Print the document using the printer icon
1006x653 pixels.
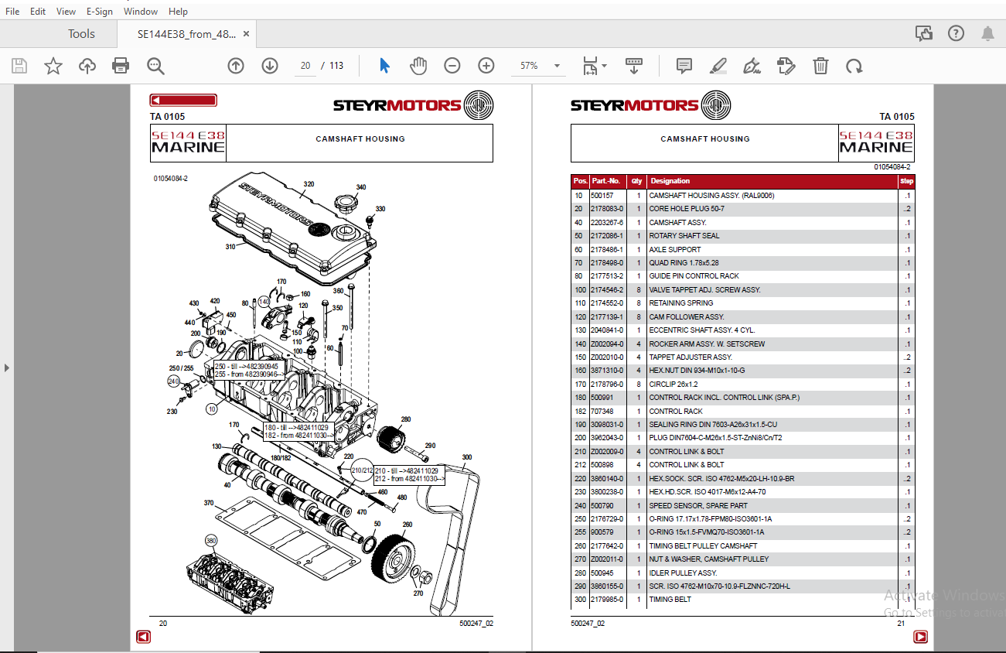pyautogui.click(x=121, y=66)
